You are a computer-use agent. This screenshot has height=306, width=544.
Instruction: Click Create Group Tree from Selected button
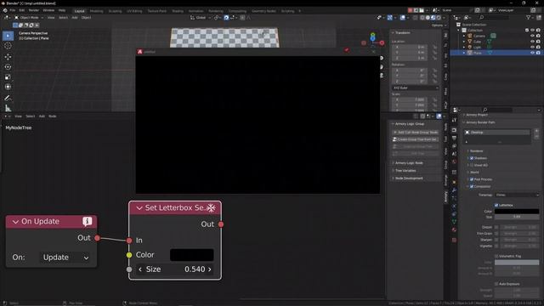pos(416,139)
